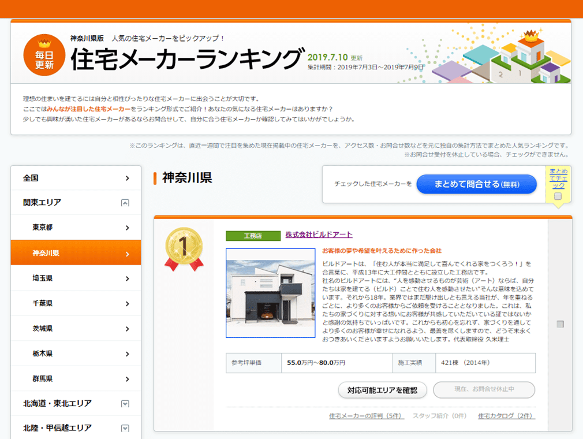Screen dimensions: 583x439
Task: Click the 毎日更新 orange crown badge
Action: (x=44, y=56)
